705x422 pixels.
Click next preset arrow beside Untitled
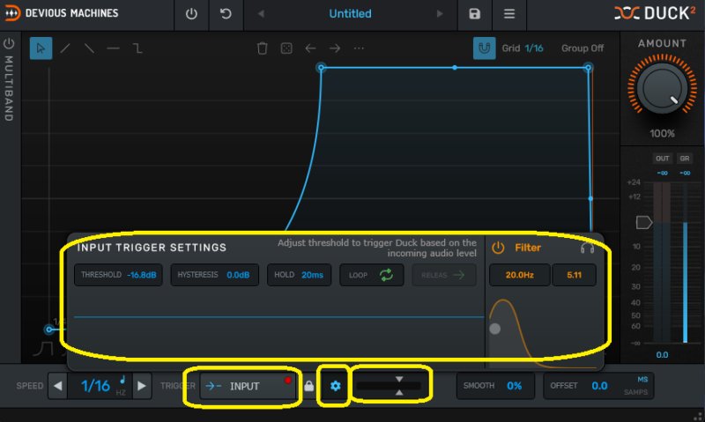coord(441,14)
